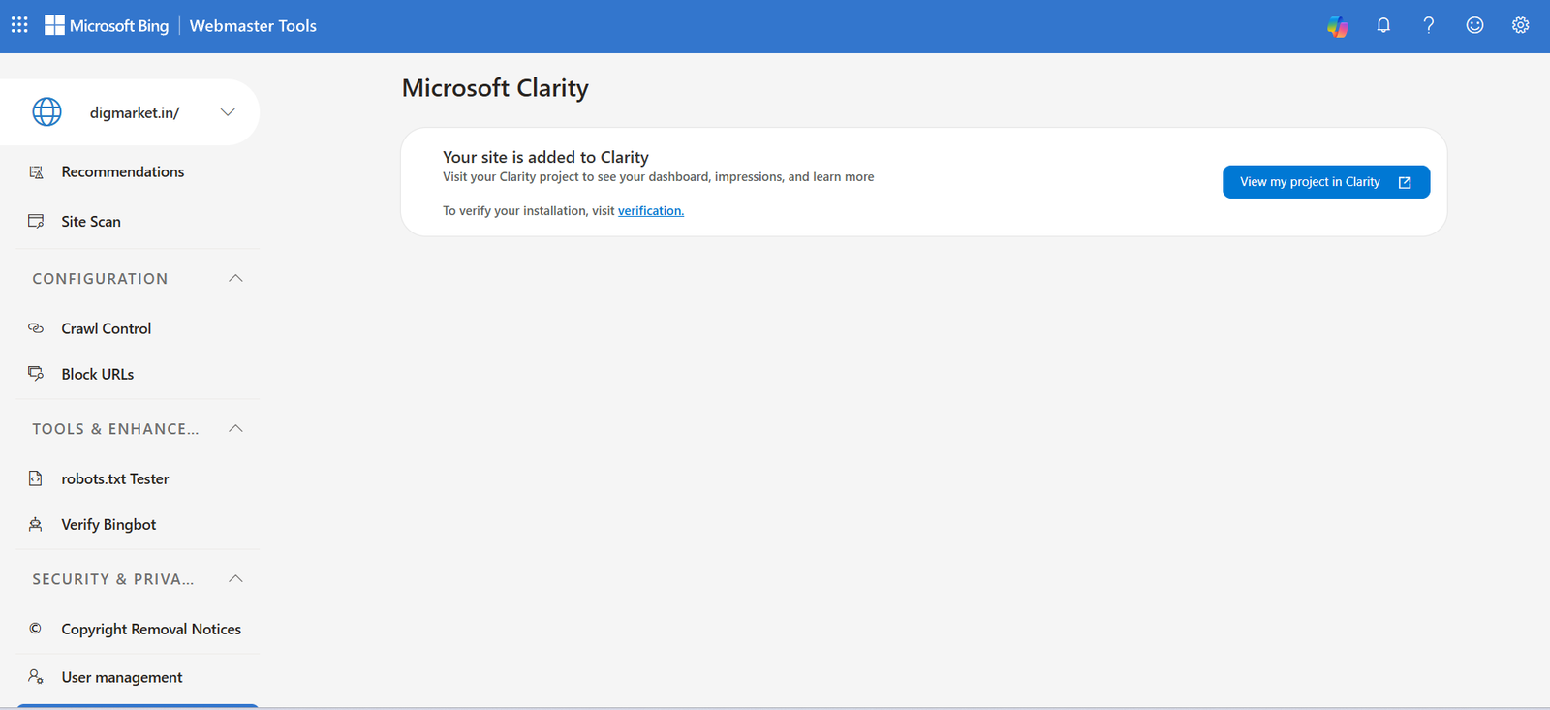Image resolution: width=1550 pixels, height=710 pixels.
Task: Open the help question mark icon
Action: (1429, 25)
